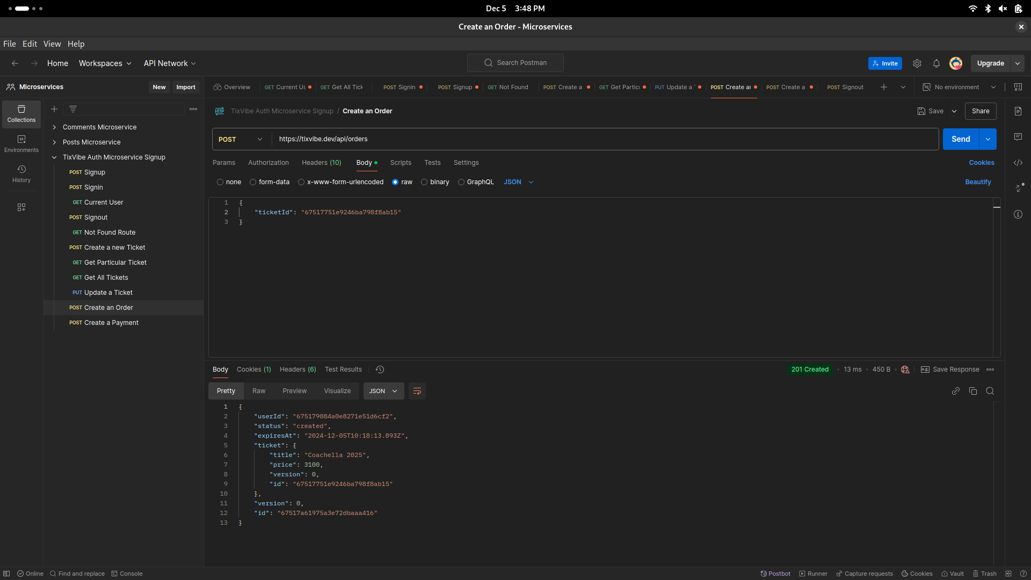Expand the Posts Microservice collection
The width and height of the screenshot is (1031, 580).
click(x=54, y=142)
